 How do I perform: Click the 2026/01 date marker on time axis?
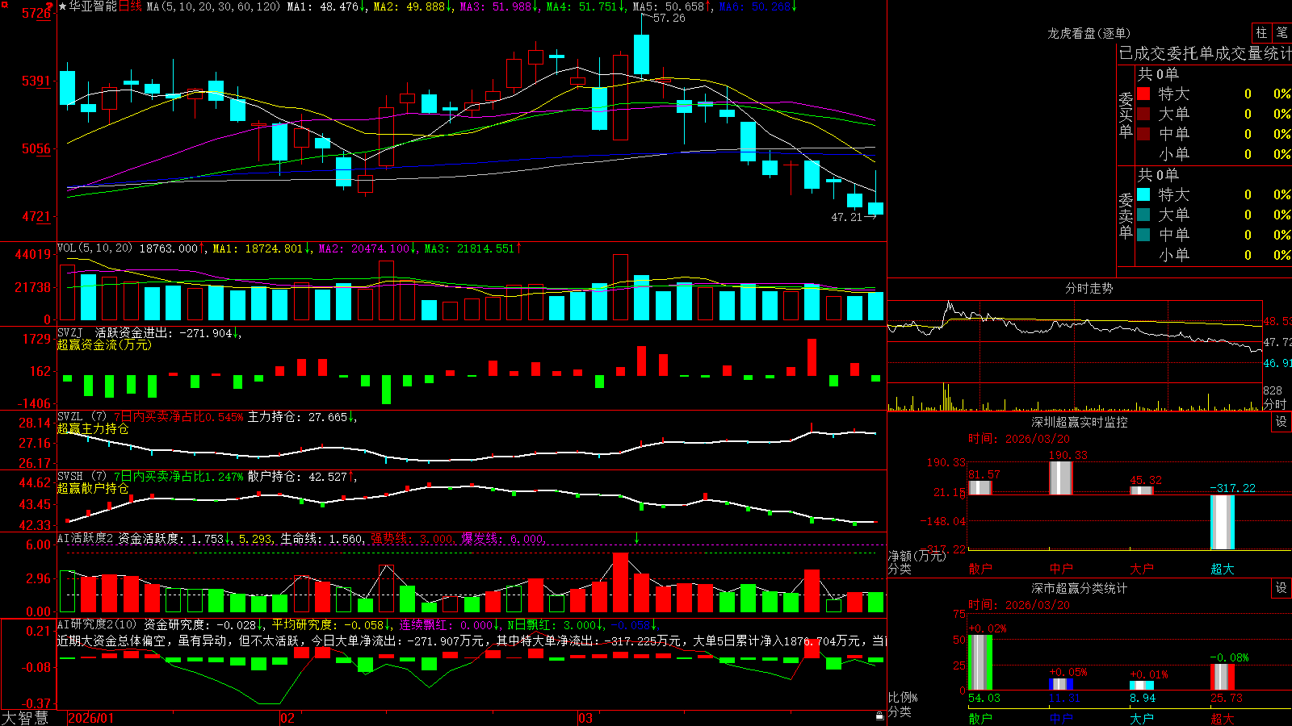pos(91,718)
